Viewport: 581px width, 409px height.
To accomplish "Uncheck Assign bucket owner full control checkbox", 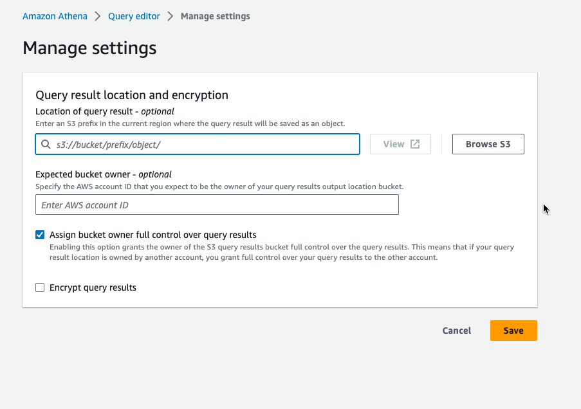I will point(40,235).
